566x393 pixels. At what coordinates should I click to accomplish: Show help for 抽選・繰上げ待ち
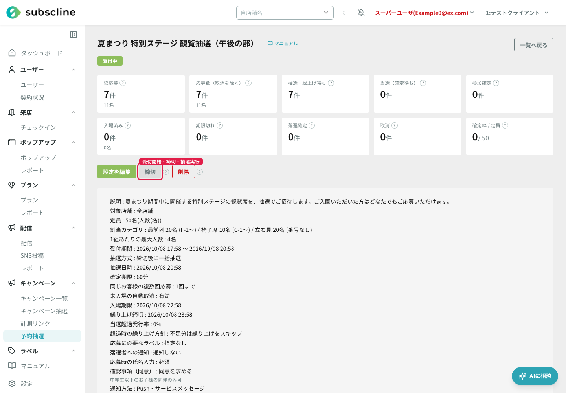pyautogui.click(x=331, y=83)
